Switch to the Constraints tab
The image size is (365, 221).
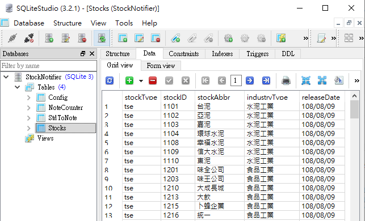point(184,54)
